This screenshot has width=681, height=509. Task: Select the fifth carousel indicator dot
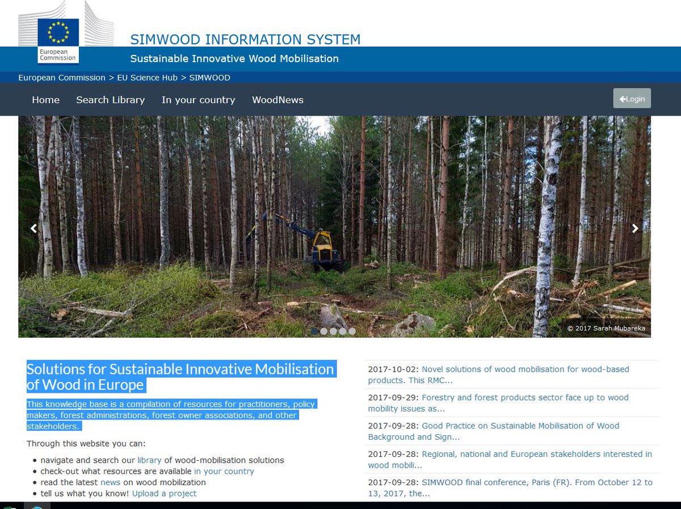[352, 331]
